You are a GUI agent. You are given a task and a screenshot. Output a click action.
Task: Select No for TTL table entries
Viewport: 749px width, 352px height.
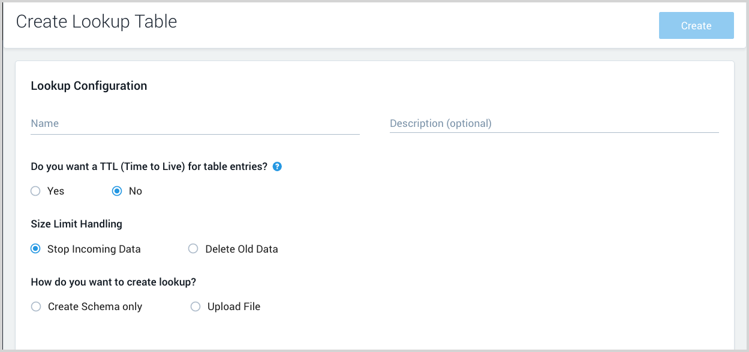tap(116, 190)
